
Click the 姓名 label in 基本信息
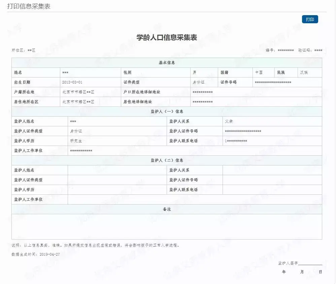pos(18,72)
